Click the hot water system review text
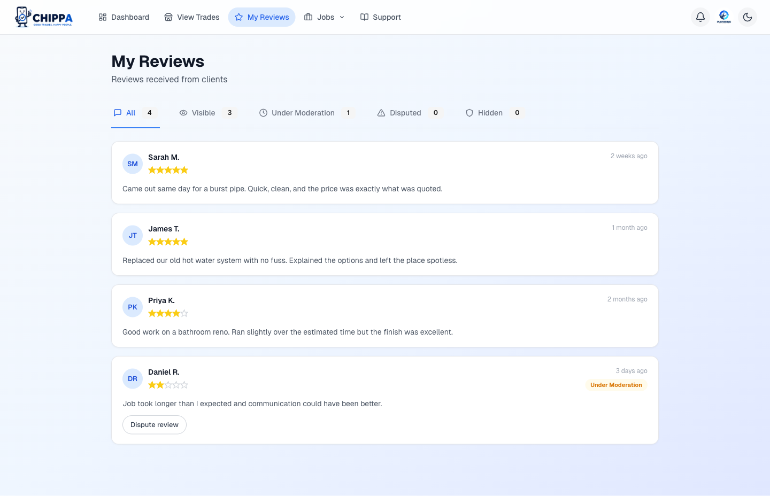 (x=290, y=260)
